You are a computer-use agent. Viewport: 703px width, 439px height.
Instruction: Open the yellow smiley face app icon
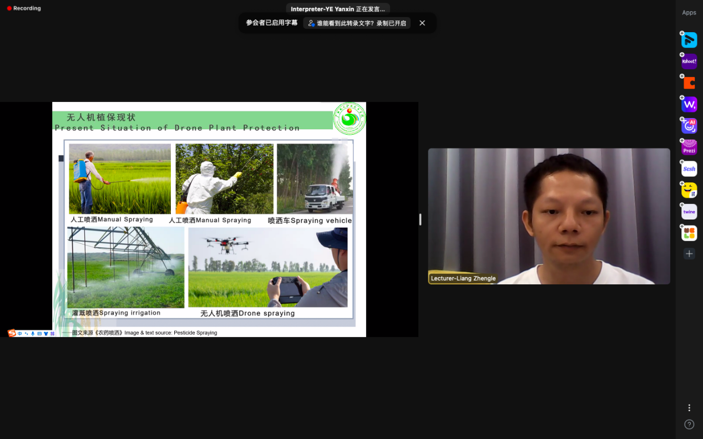[689, 190]
